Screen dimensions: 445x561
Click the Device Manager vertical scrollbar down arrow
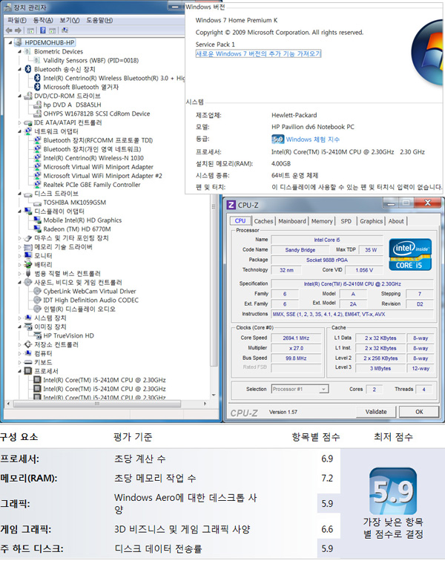[x=214, y=395]
